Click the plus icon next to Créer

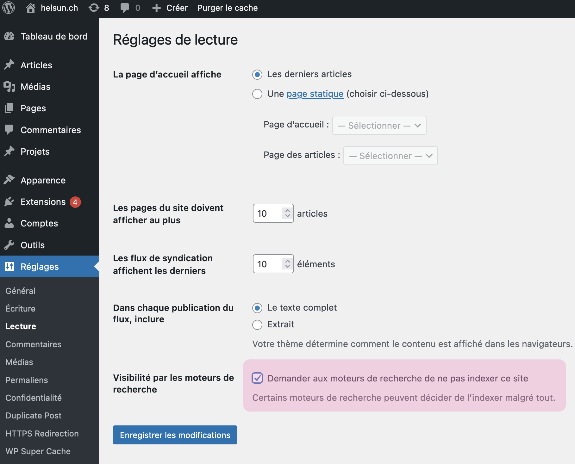156,8
